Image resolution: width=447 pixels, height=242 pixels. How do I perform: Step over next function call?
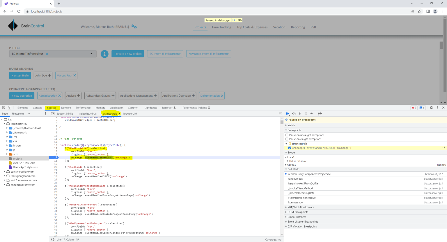pyautogui.click(x=294, y=113)
